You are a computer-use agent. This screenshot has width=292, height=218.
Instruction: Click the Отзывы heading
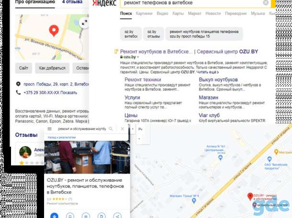coord(26,135)
